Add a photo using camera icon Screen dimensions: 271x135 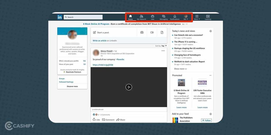tap(142, 32)
